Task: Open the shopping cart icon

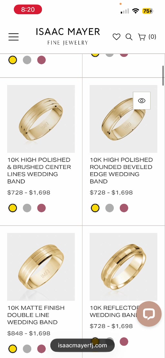Action: [x=141, y=37]
